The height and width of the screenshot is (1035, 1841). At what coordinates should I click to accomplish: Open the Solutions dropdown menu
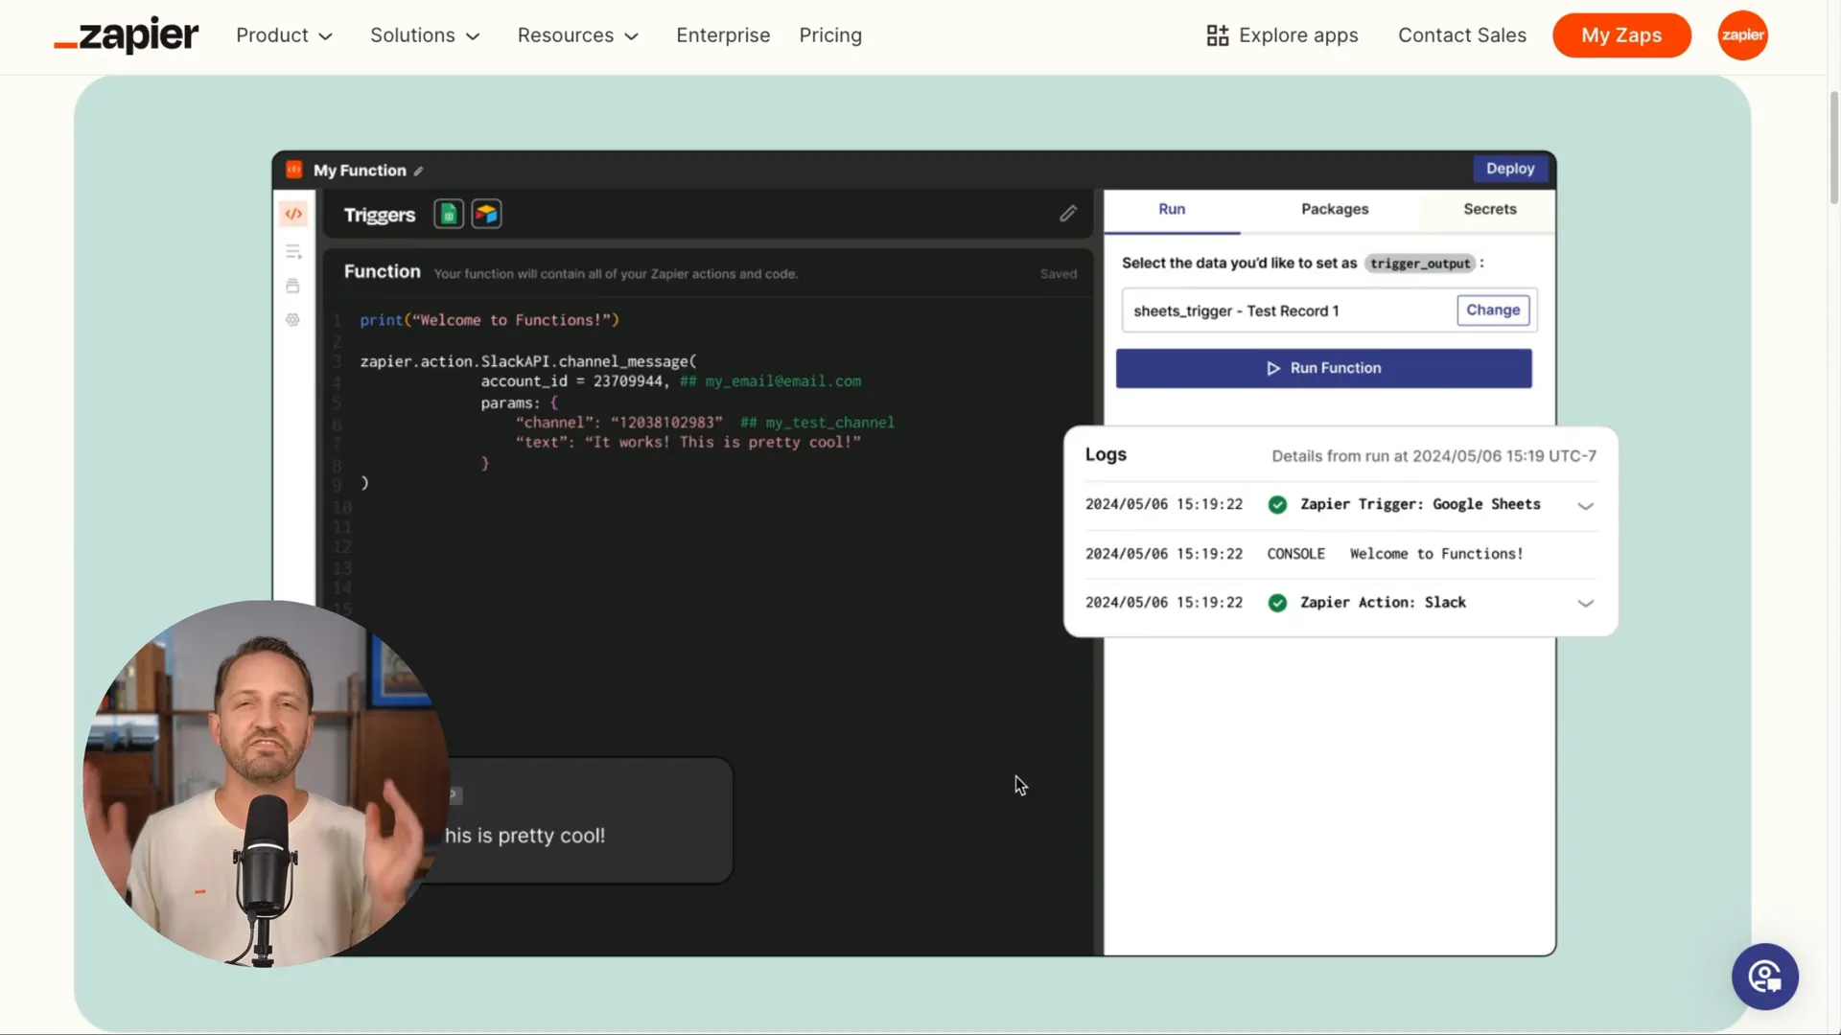coord(425,35)
